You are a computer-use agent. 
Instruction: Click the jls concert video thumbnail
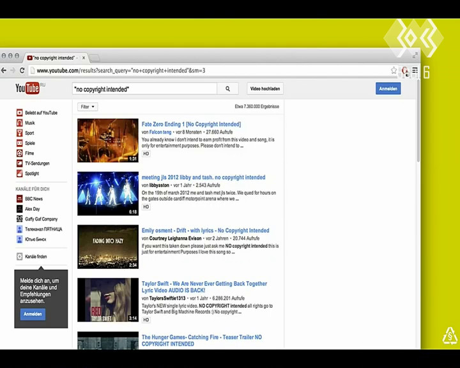[108, 194]
